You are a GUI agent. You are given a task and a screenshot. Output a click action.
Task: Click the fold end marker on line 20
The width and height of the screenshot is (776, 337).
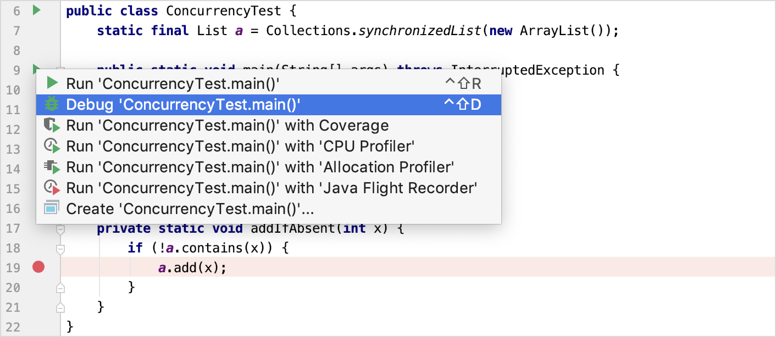[60, 288]
